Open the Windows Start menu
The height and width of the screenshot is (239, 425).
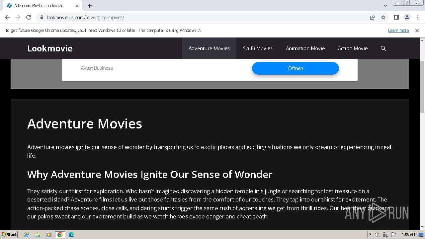click(9, 235)
